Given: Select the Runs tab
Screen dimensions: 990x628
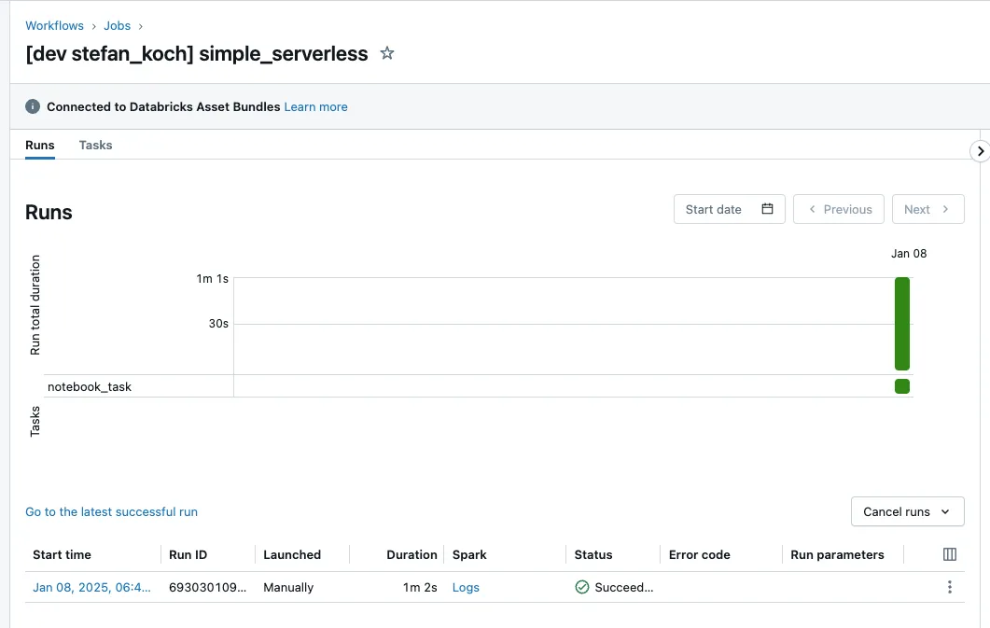Looking at the screenshot, I should click(x=40, y=146).
